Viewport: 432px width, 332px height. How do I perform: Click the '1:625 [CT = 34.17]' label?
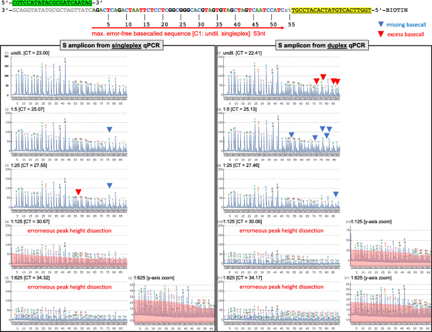click(242, 277)
